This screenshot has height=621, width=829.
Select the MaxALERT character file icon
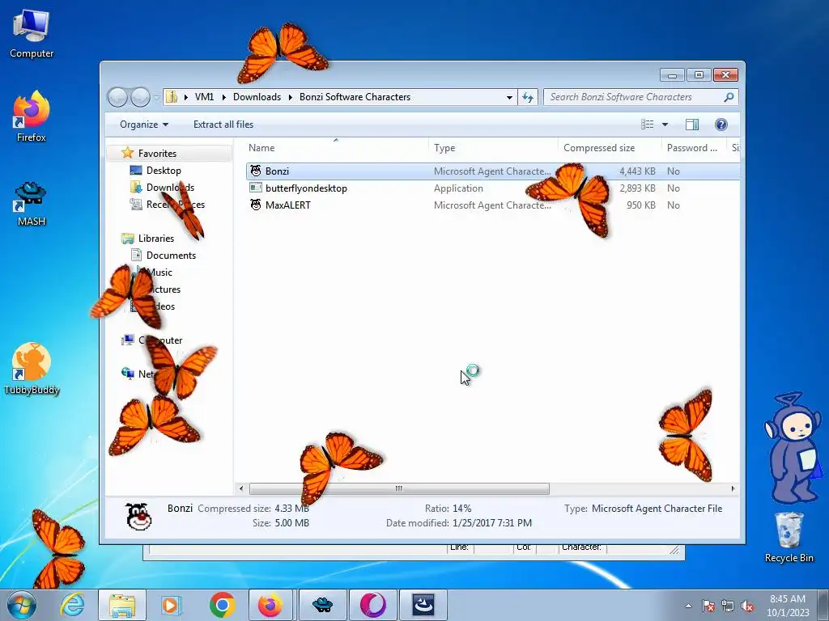pyautogui.click(x=256, y=205)
